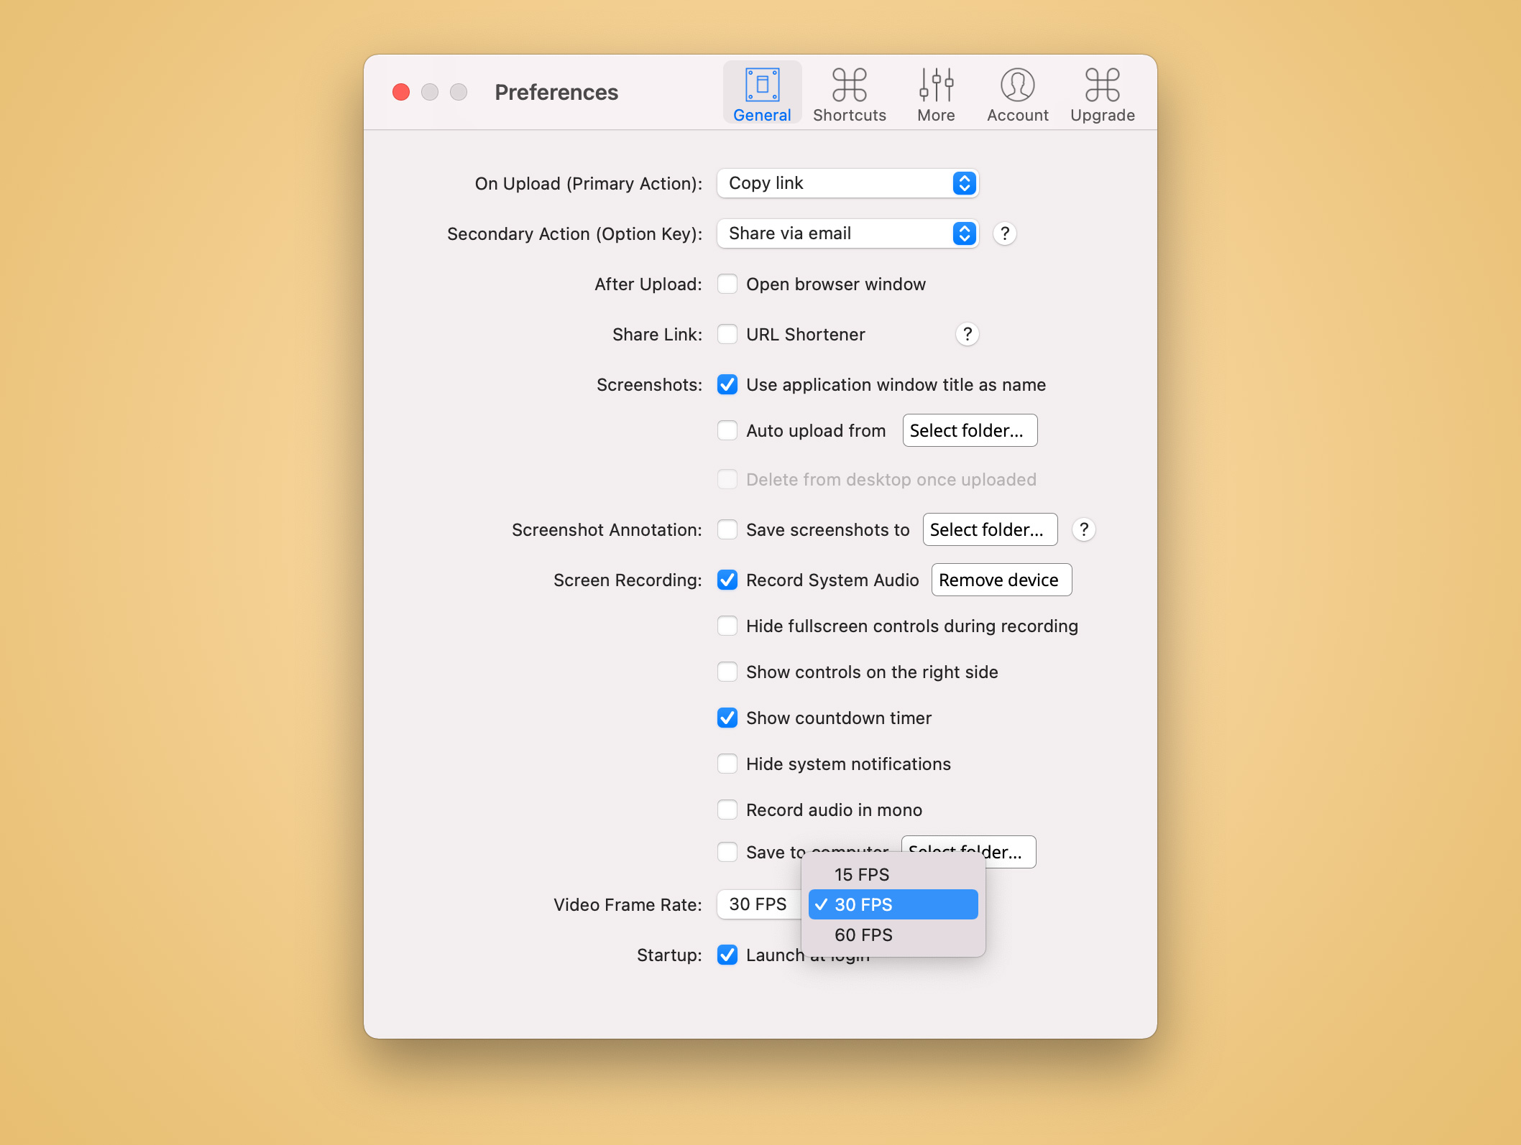Viewport: 1521px width, 1145px height.
Task: Click Select folder beside Auto upload from
Action: click(x=969, y=430)
